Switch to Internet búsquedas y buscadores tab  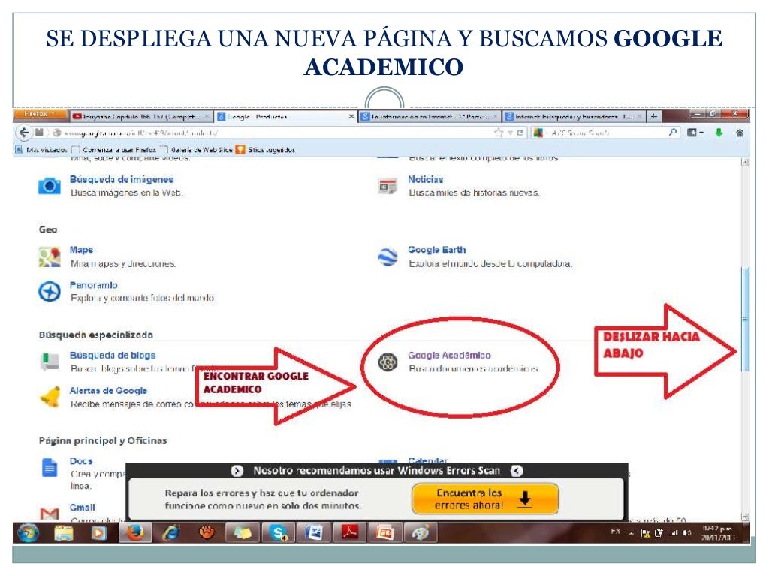point(574,116)
